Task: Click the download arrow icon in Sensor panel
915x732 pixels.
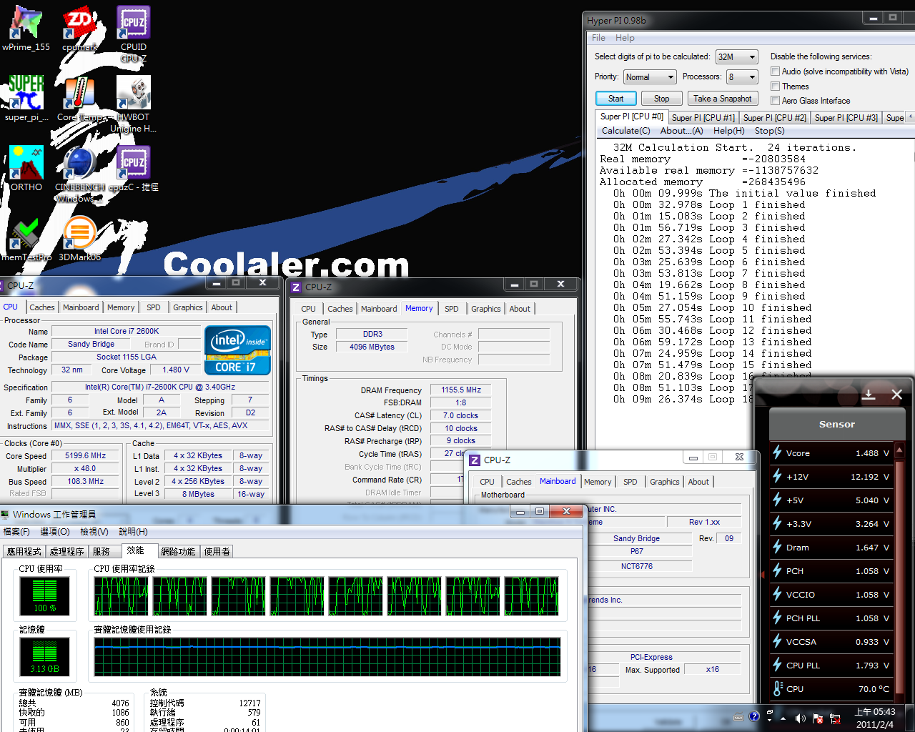Action: pos(869,394)
